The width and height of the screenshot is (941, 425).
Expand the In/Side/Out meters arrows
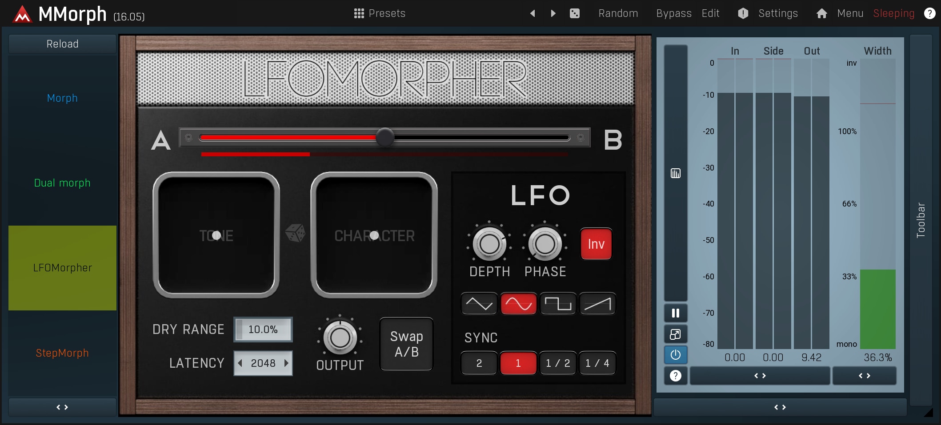[x=760, y=376]
